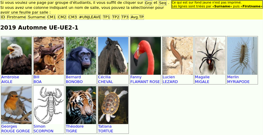Select the Avg.TP column button
This screenshot has height=135, width=263.
click(137, 17)
